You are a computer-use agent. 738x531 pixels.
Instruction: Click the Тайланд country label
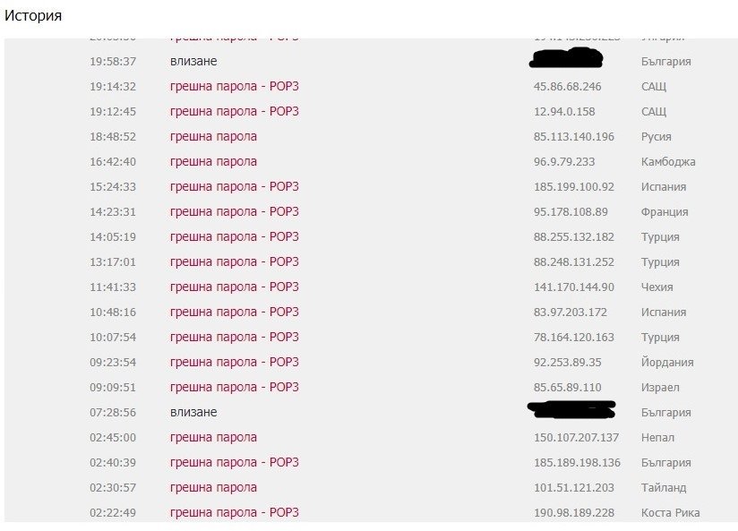pyautogui.click(x=664, y=488)
